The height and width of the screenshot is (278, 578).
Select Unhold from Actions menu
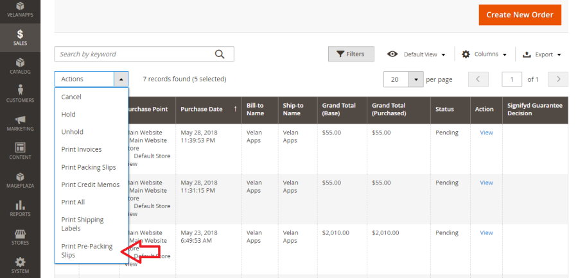tap(91, 132)
